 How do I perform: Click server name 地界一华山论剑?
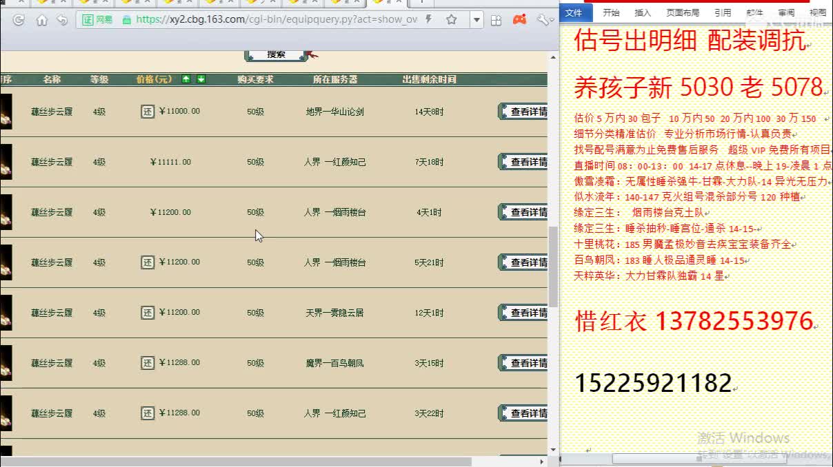(x=334, y=112)
